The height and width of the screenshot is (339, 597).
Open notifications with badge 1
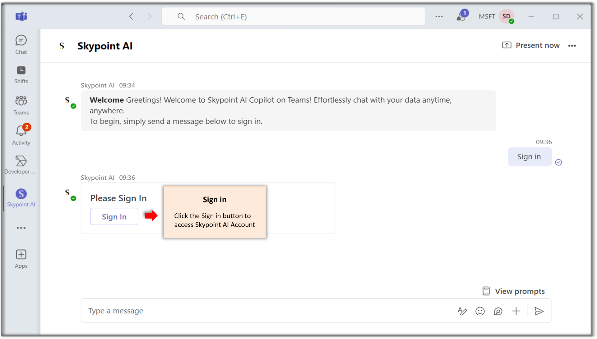pyautogui.click(x=462, y=16)
